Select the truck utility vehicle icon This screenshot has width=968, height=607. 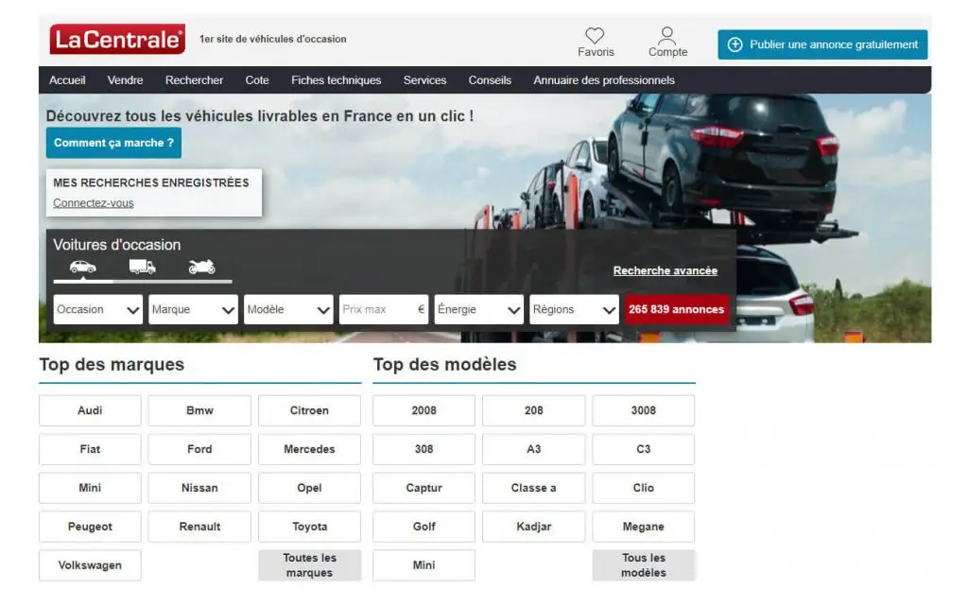tap(142, 267)
